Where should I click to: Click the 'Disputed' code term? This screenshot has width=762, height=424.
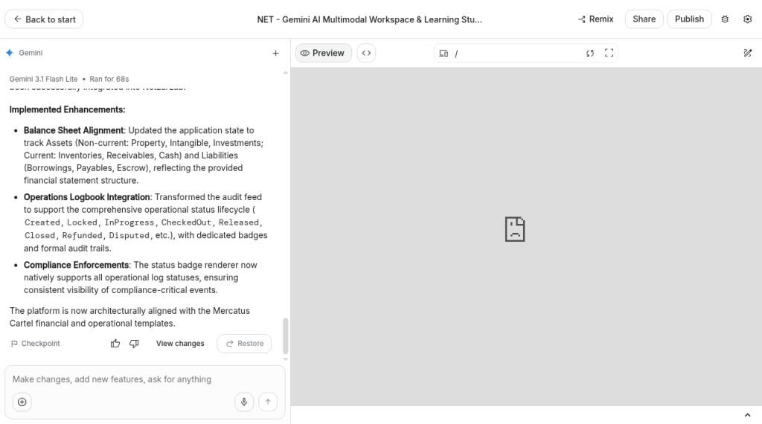point(129,236)
